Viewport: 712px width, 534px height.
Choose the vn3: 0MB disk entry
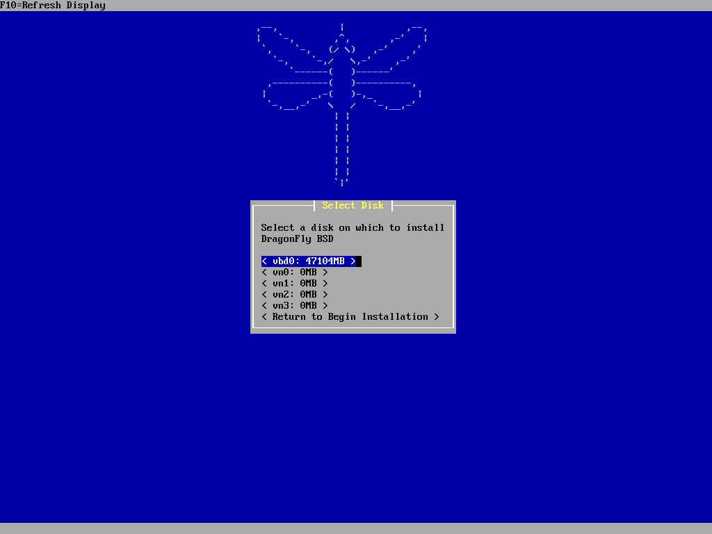coord(294,306)
